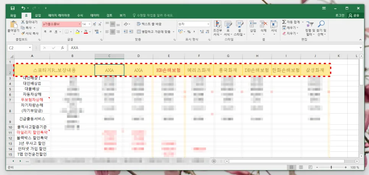Switch to the Insert (삽입) tab
This screenshot has height=175, width=369.
coord(38,16)
